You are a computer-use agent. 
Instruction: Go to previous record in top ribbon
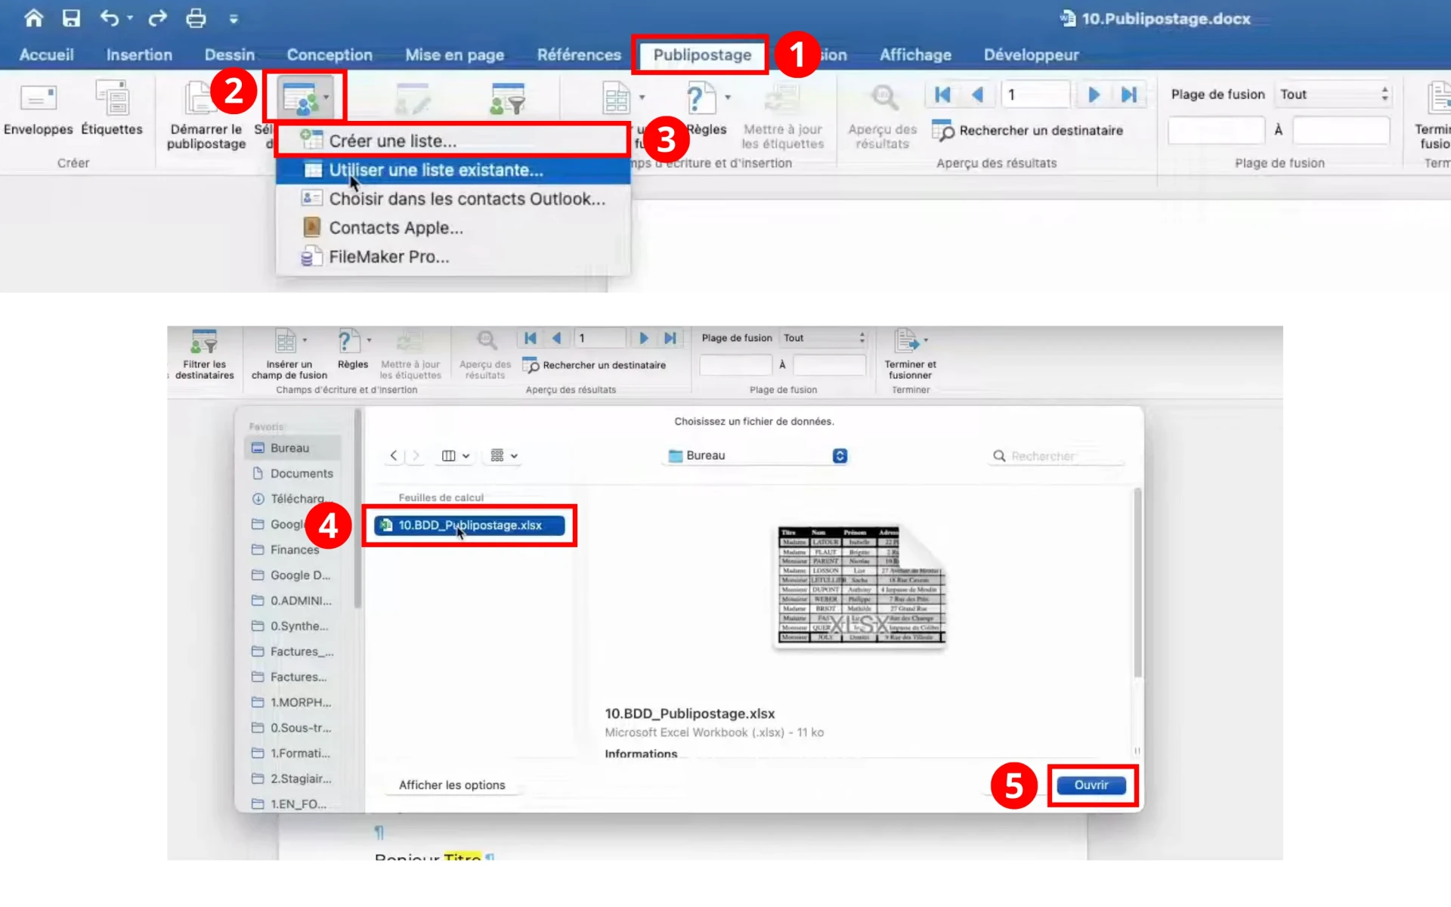click(977, 94)
